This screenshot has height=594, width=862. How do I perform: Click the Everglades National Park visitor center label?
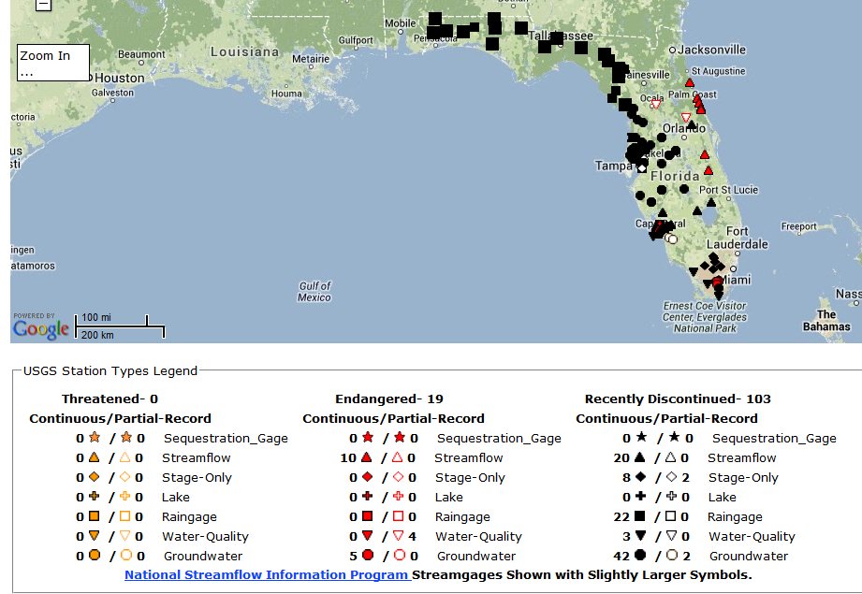705,317
